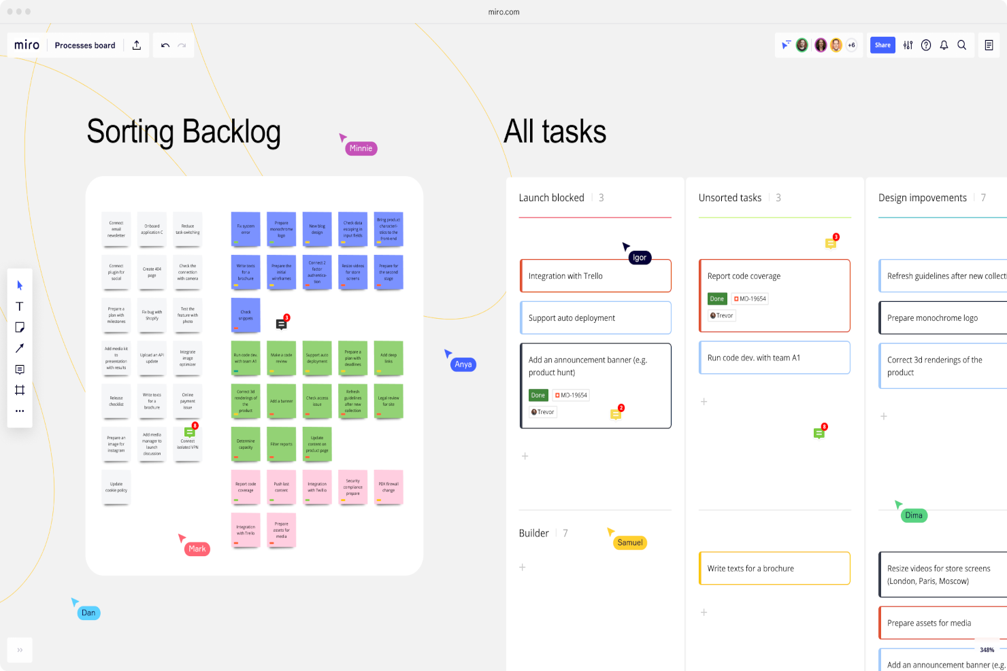Open the notes panel icon top right

point(989,45)
